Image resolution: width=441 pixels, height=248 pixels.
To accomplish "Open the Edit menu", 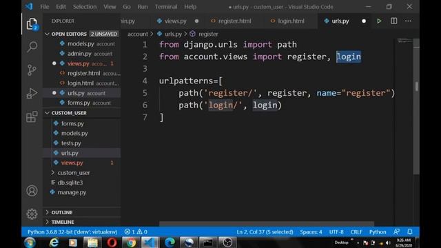I will click(x=61, y=7).
